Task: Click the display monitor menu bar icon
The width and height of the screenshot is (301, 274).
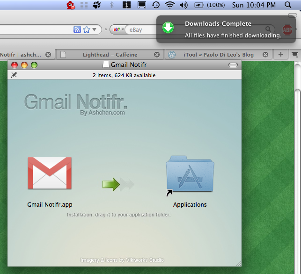Action: [142, 5]
